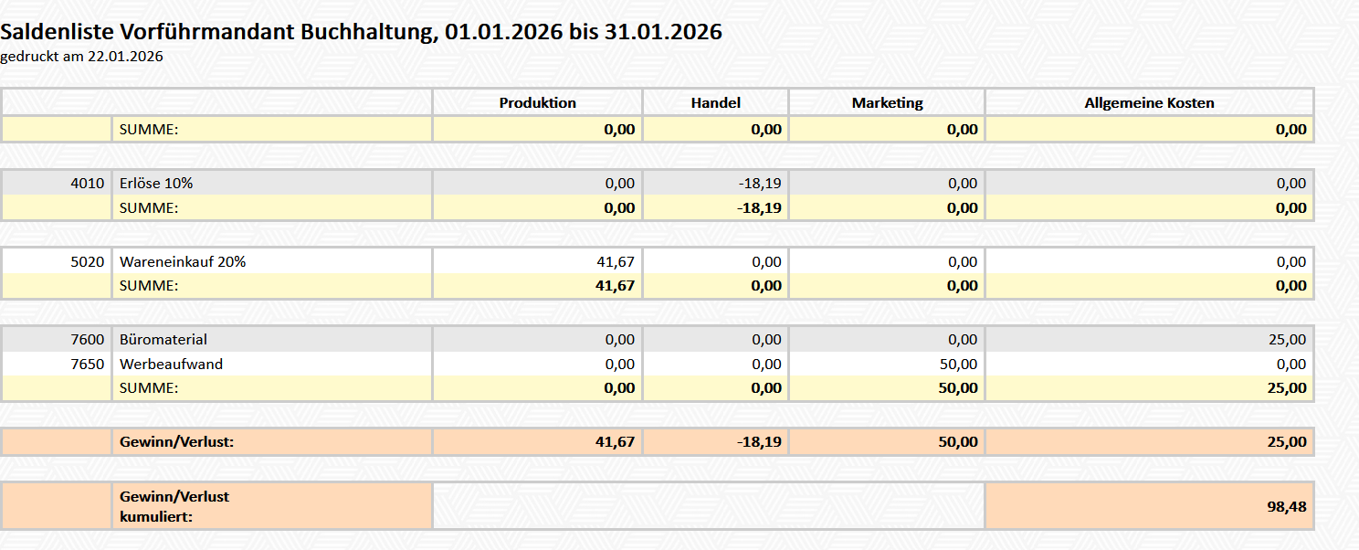
Task: Select the Handel column header
Action: tap(715, 102)
